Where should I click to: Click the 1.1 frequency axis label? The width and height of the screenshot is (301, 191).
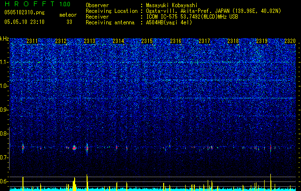click(4, 62)
